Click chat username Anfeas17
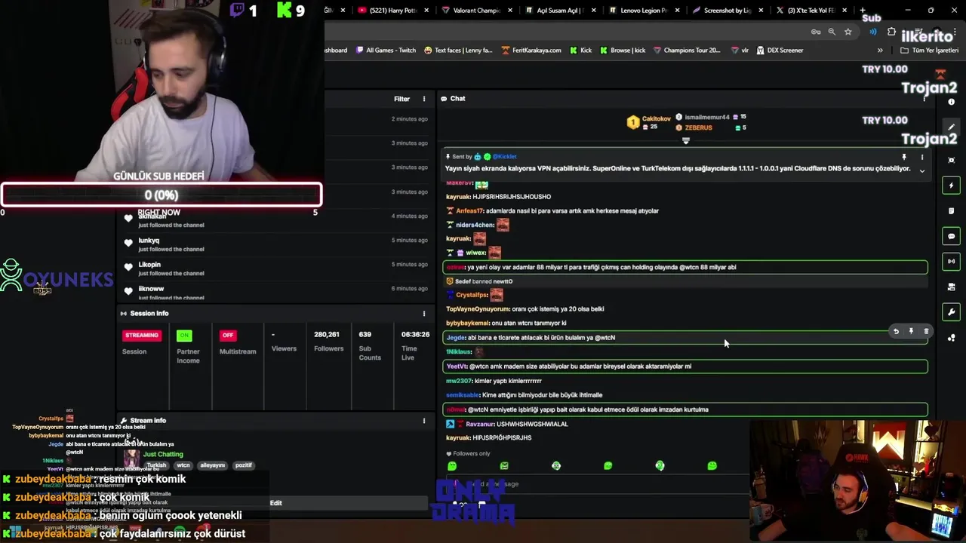 coord(469,211)
